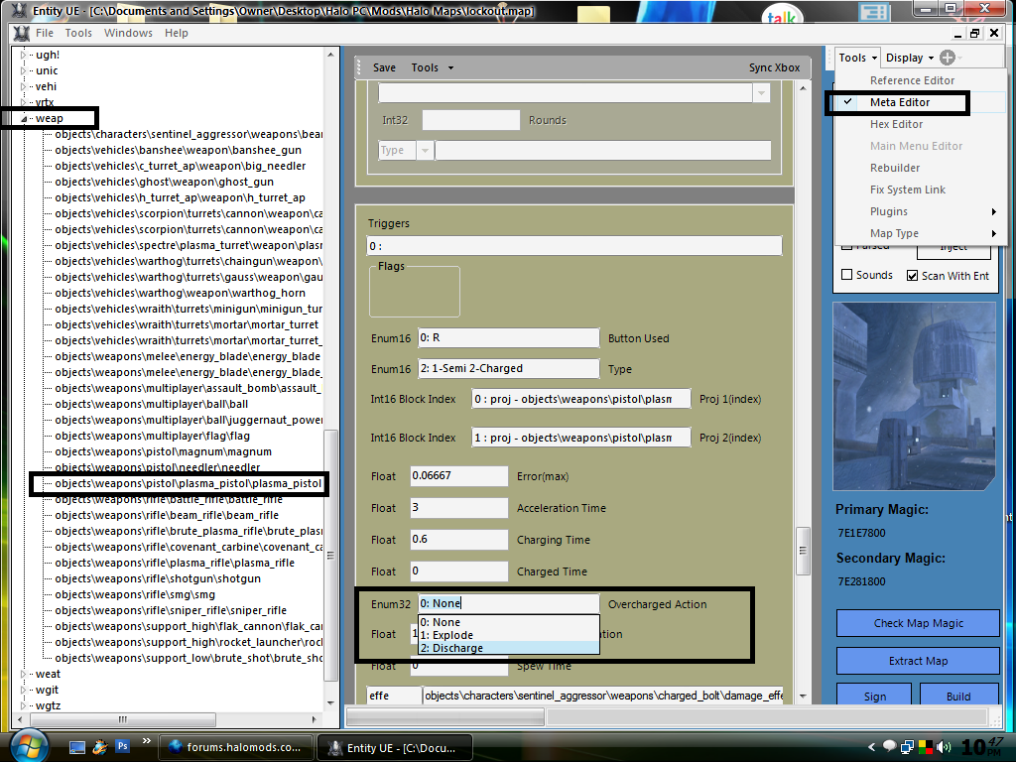Click the Sign button
1016x762 pixels.
click(x=874, y=695)
